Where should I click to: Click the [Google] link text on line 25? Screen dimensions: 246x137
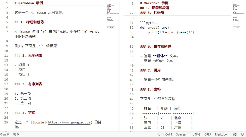coord(38,122)
